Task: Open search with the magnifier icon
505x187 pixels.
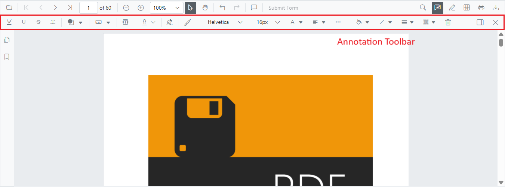Action: (x=423, y=7)
